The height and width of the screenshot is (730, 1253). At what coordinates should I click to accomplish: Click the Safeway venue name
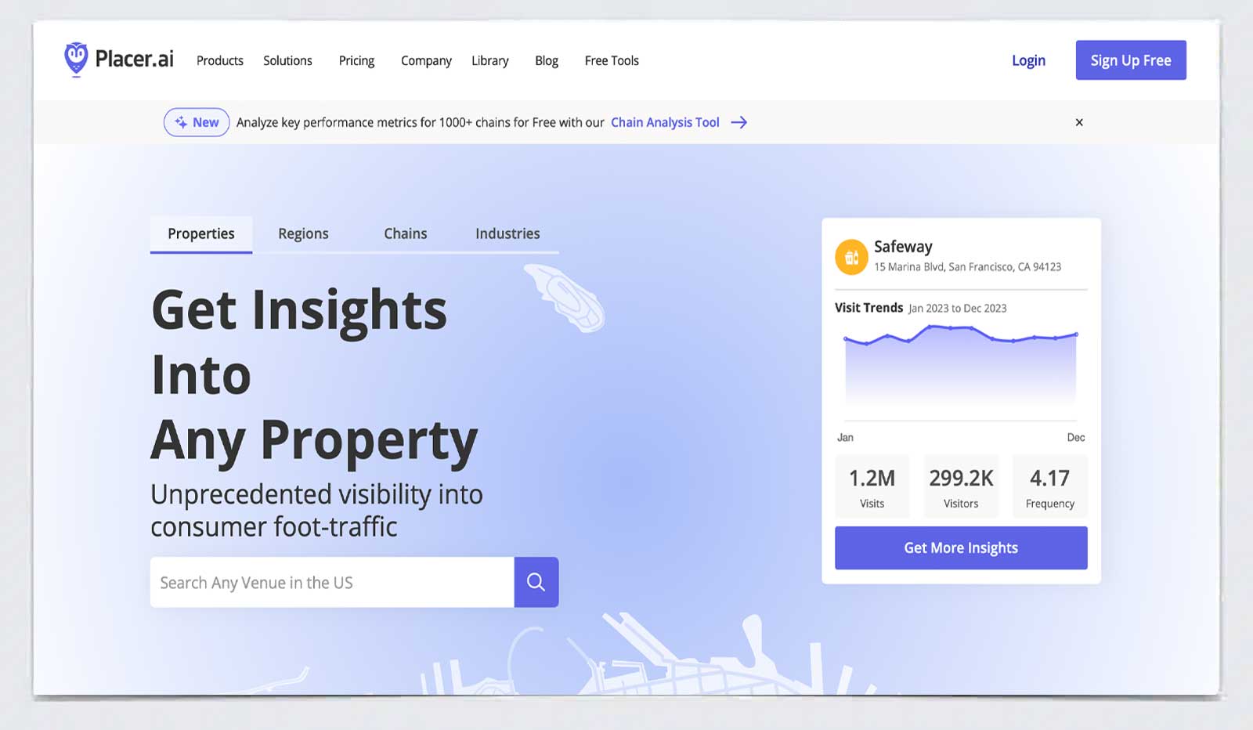[903, 247]
